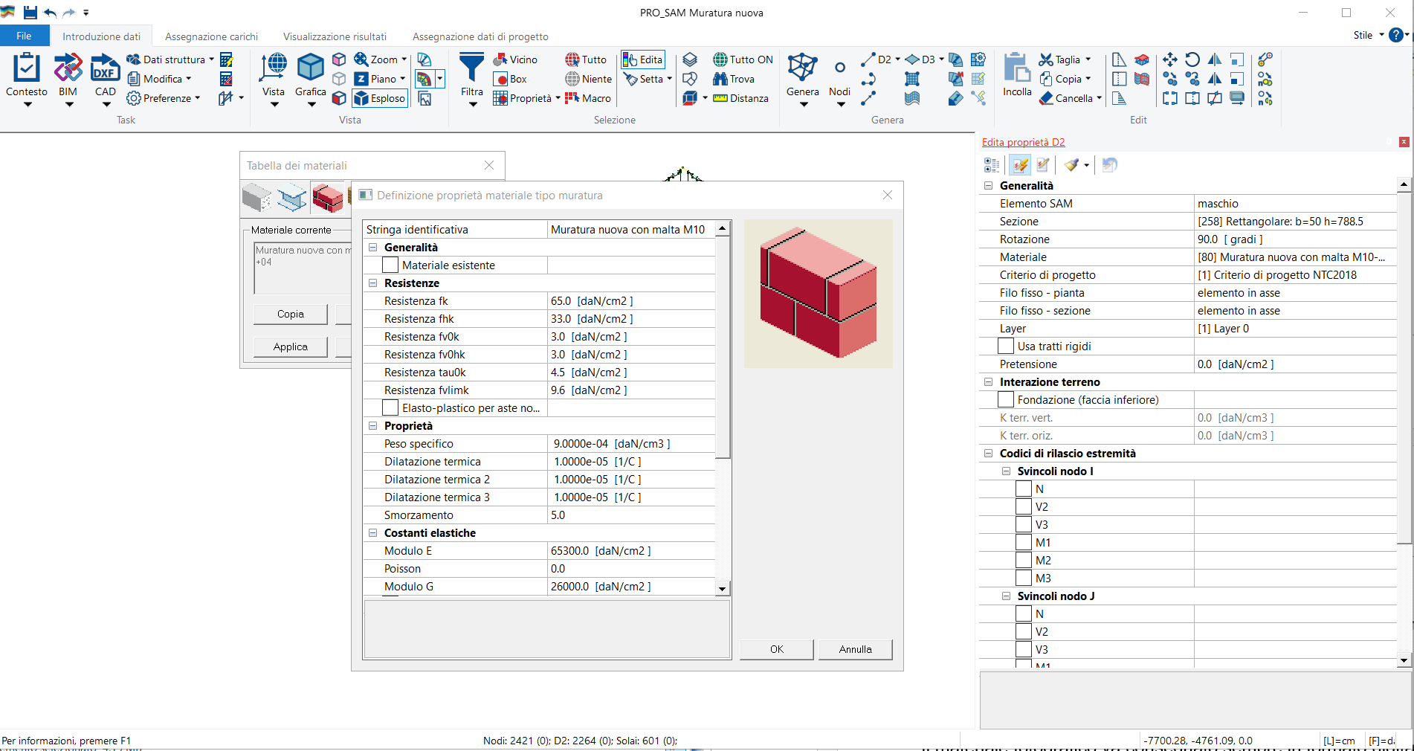Switch to Assegnazione carichi tab
1414x751 pixels.
(211, 36)
